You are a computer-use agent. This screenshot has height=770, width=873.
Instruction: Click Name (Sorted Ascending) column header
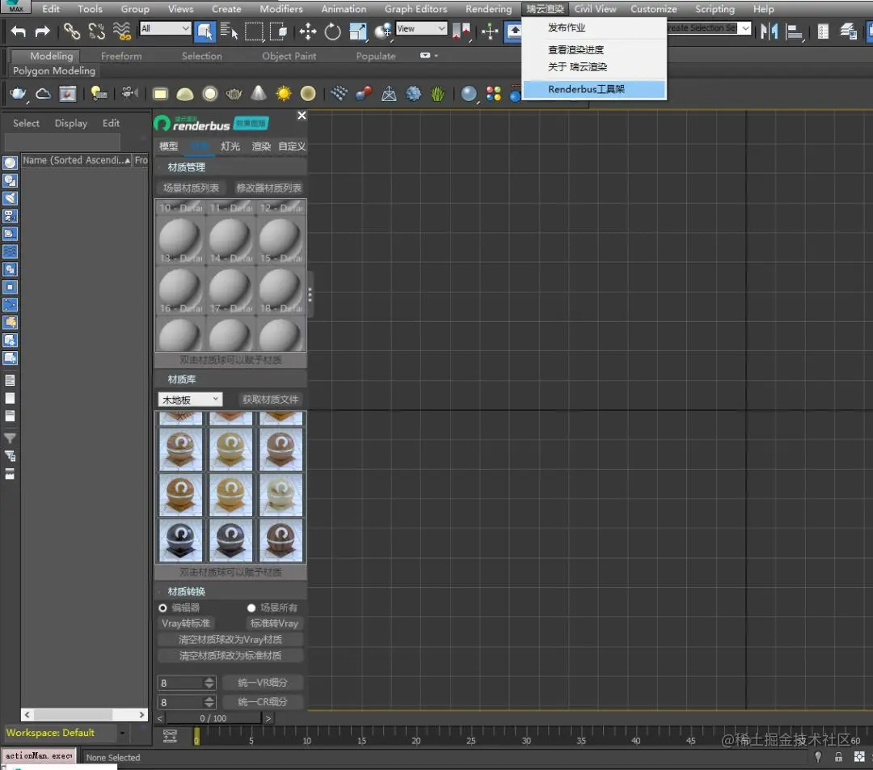tap(76, 160)
